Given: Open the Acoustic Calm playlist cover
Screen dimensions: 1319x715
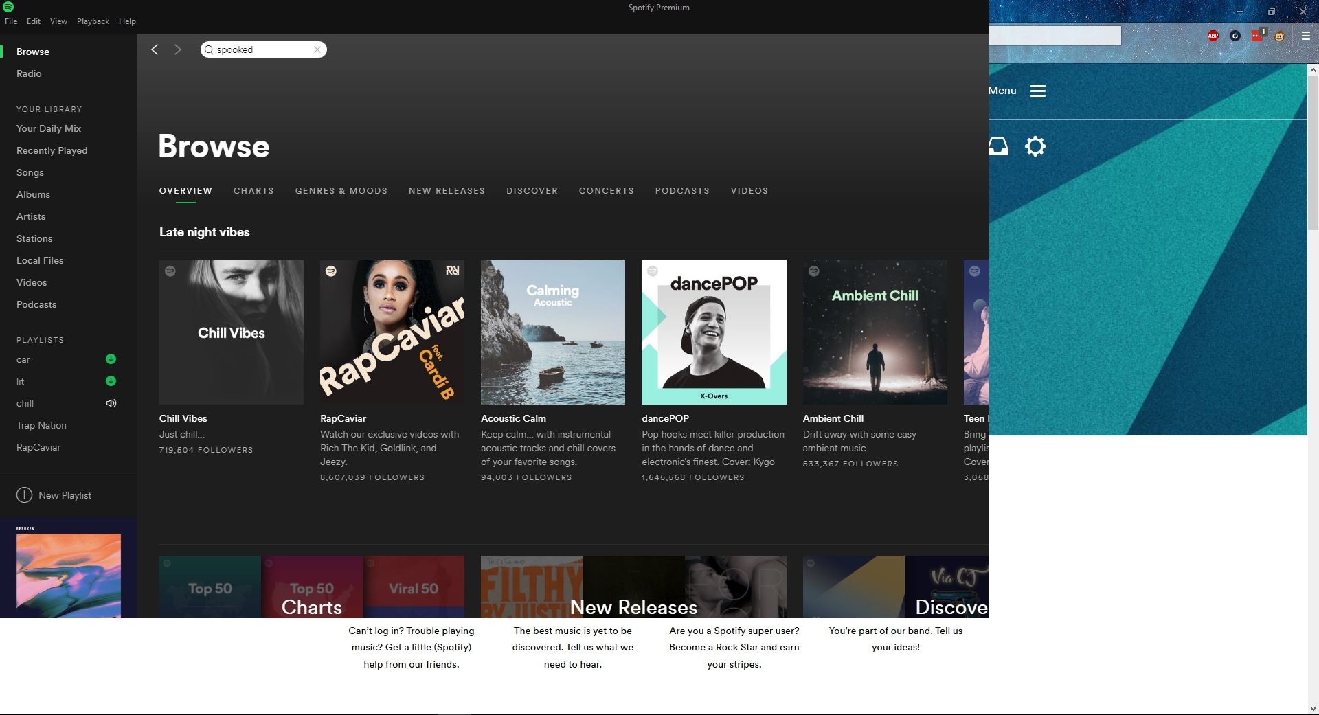Looking at the screenshot, I should (x=553, y=332).
